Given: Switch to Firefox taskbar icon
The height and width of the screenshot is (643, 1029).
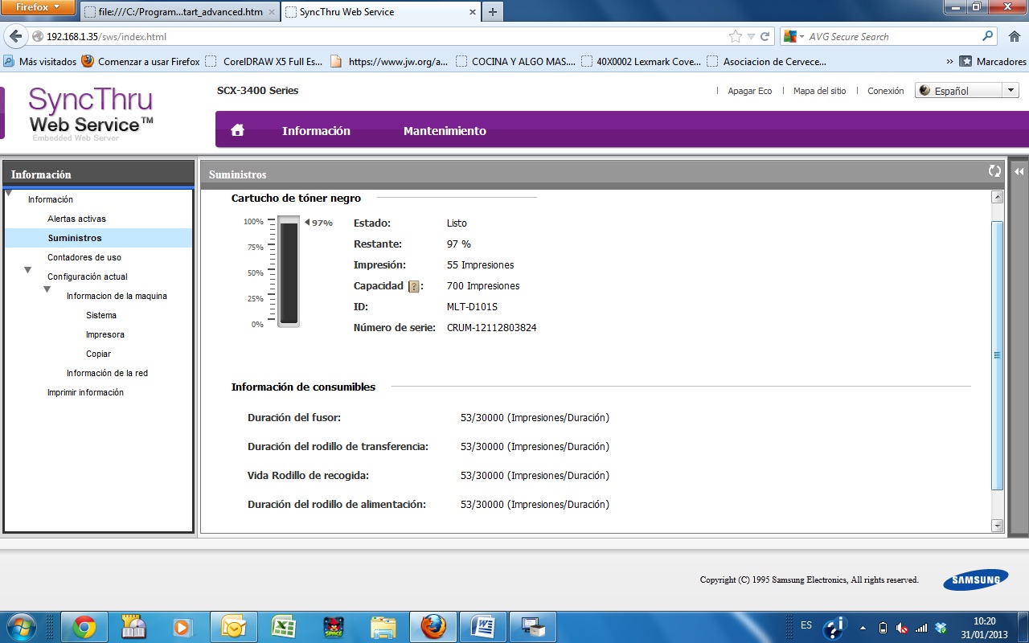Looking at the screenshot, I should pyautogui.click(x=433, y=627).
